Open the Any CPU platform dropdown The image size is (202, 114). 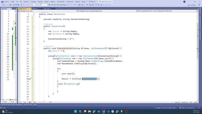coord(42,5)
